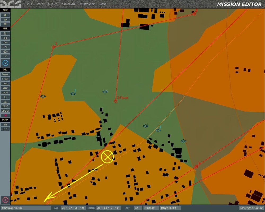Image resolution: width=265 pixels, height=212 pixels.
Task: Open the triggers switch icon
Action: pyautogui.click(x=5, y=47)
